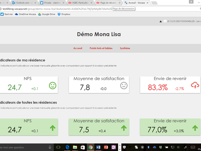201x151 pixels.
Task: Go to the Acceuil tab
Action: 78,48
